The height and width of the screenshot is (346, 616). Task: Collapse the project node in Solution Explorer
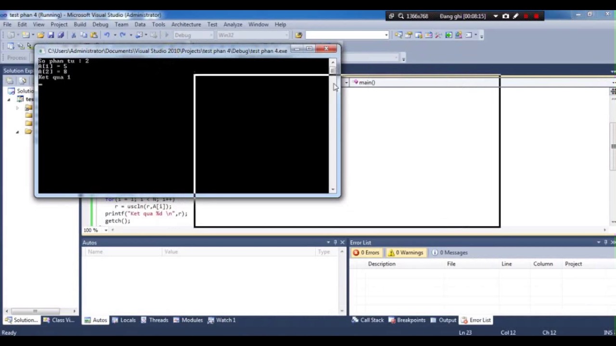[x=9, y=99]
